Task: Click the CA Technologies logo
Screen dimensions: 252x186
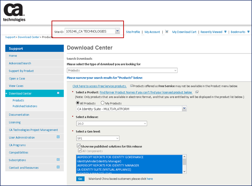Action: pyautogui.click(x=14, y=12)
